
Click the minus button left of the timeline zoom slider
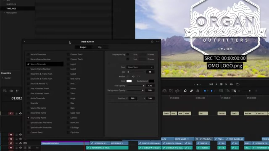[x=239, y=91]
